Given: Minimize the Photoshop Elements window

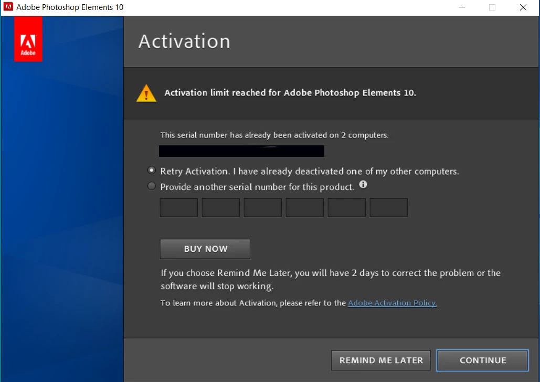Looking at the screenshot, I should 462,7.
